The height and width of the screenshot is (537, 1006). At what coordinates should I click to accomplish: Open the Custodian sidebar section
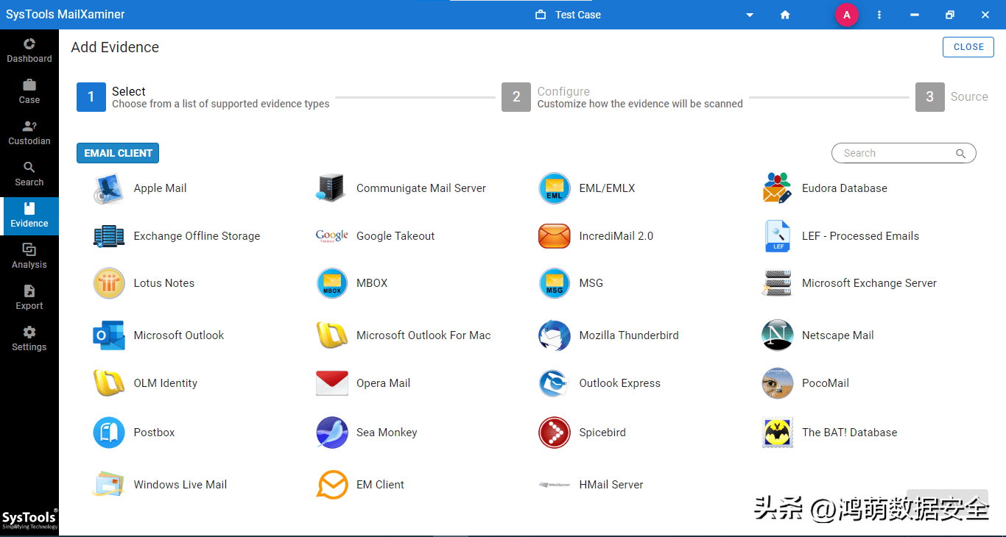tap(29, 133)
